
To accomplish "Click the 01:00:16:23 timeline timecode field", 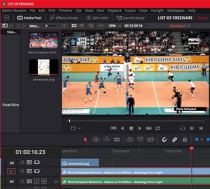I will click(x=30, y=152).
